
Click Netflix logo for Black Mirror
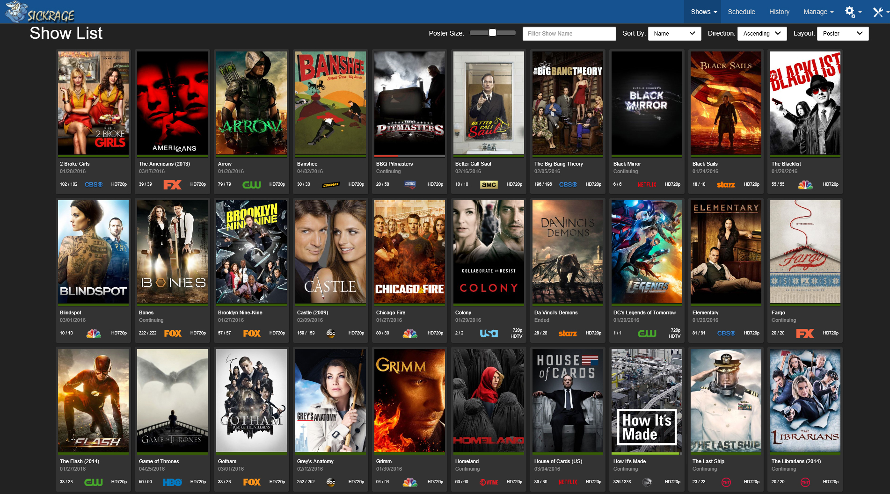coord(647,184)
